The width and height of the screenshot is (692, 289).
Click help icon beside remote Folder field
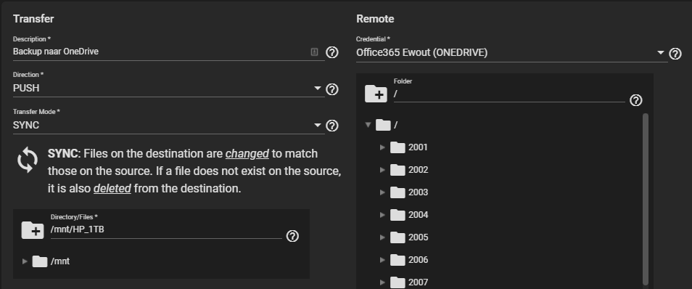click(x=635, y=100)
